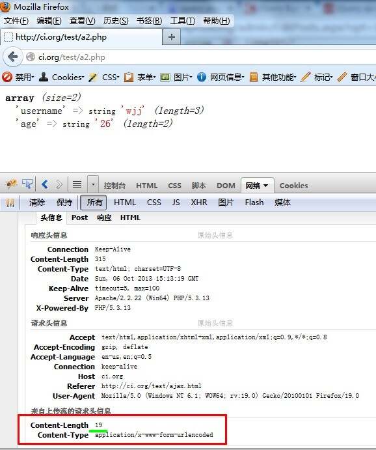Go back with the Firebug blue arrow
Screen dimensions: 376x450
[x=45, y=184]
